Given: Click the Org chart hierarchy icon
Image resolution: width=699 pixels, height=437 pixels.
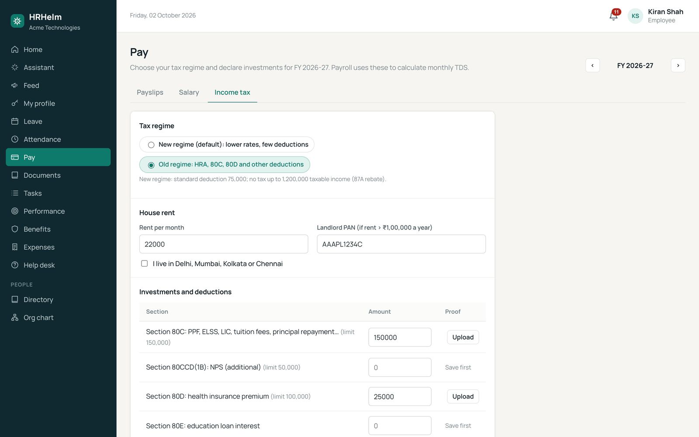Looking at the screenshot, I should click(x=15, y=317).
